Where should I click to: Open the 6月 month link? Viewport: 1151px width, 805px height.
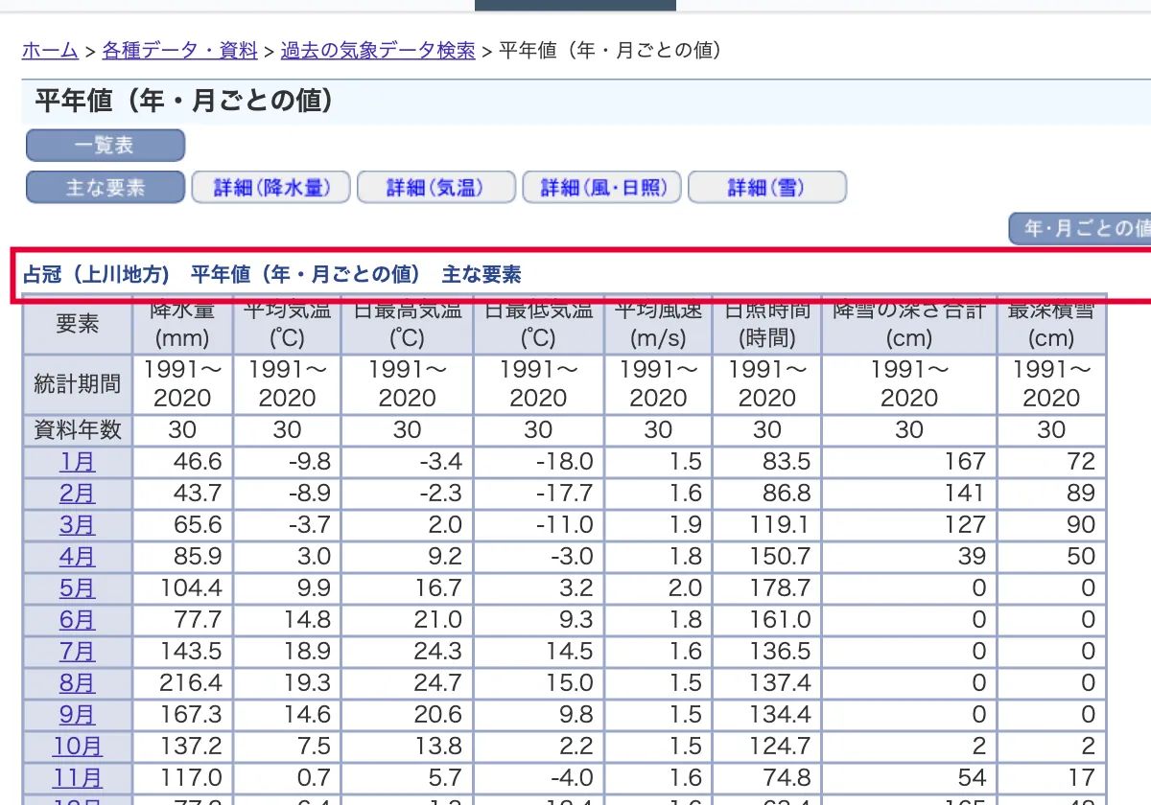pos(78,620)
